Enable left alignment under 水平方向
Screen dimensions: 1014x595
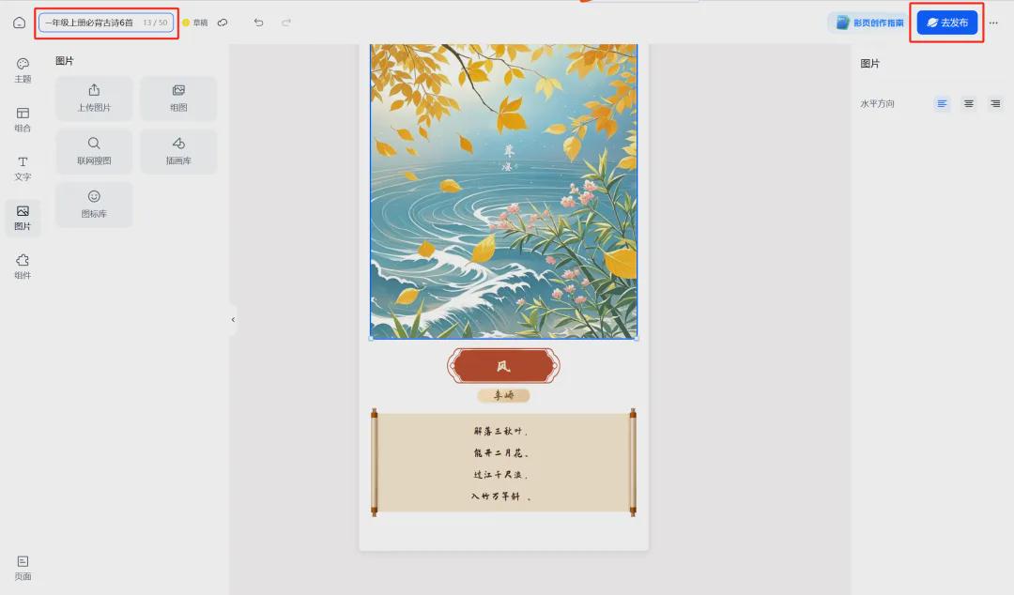tap(942, 104)
